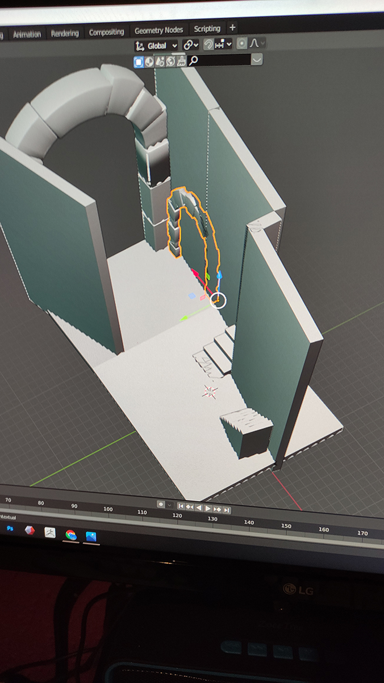Click the proportional falloff curve icon
The image size is (384, 683).
pyautogui.click(x=256, y=43)
